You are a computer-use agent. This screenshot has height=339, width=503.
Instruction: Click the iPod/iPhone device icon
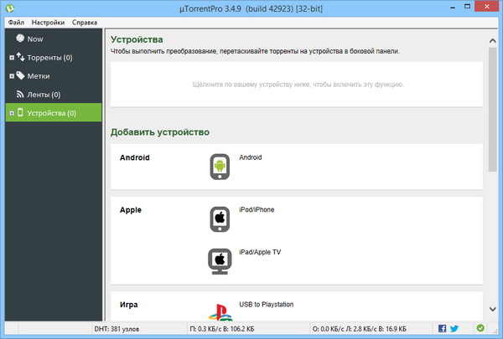coord(220,219)
